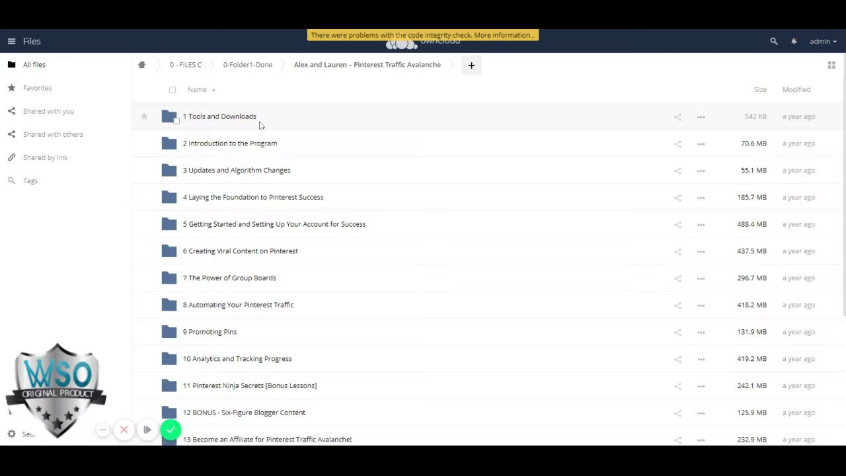Open 6 Creating Viral Content on Pinterest
Viewport: 846px width, 476px height.
point(241,251)
